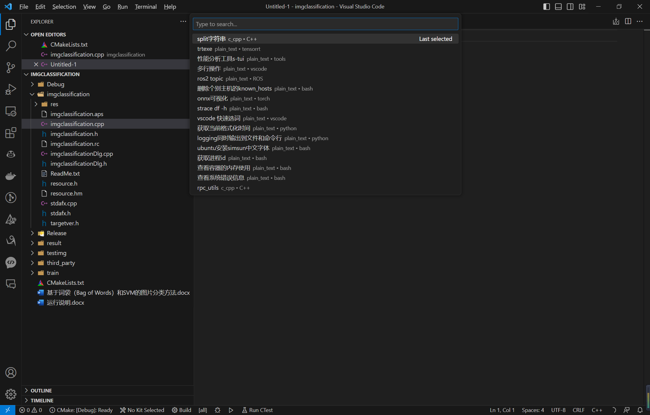This screenshot has height=415, width=650.
Task: Open the View menu
Action: pyautogui.click(x=89, y=7)
